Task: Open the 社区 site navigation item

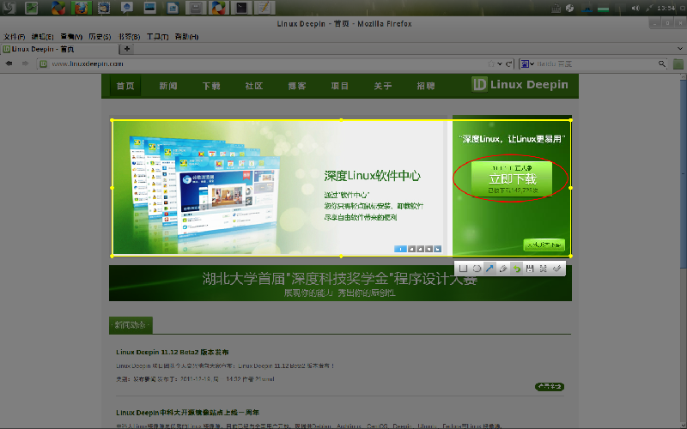Action: (254, 86)
